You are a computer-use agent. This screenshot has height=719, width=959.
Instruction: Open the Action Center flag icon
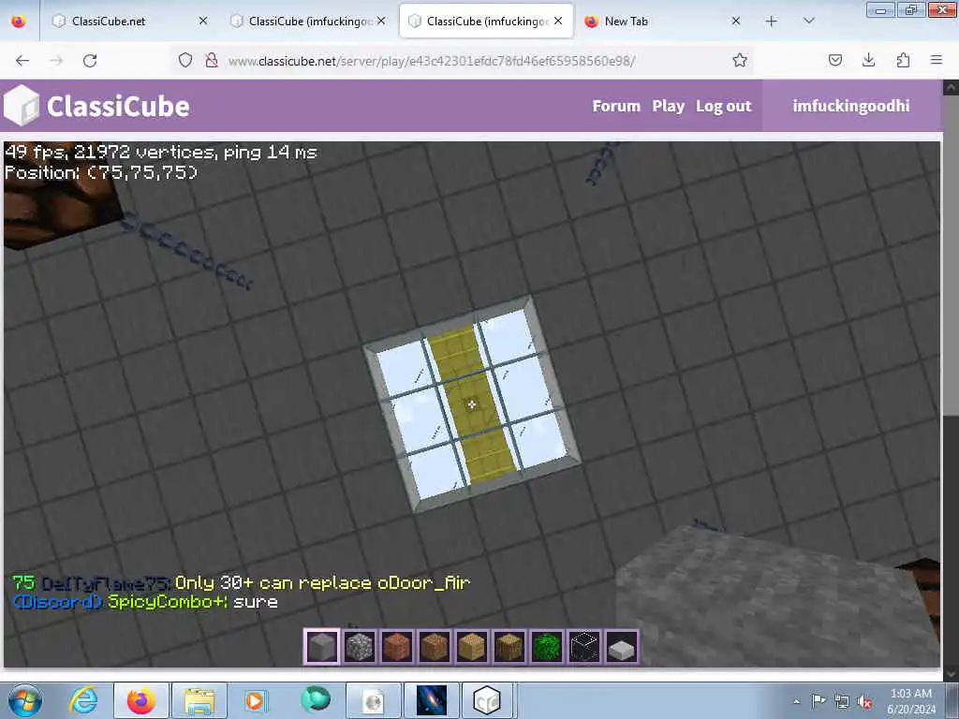click(x=819, y=700)
